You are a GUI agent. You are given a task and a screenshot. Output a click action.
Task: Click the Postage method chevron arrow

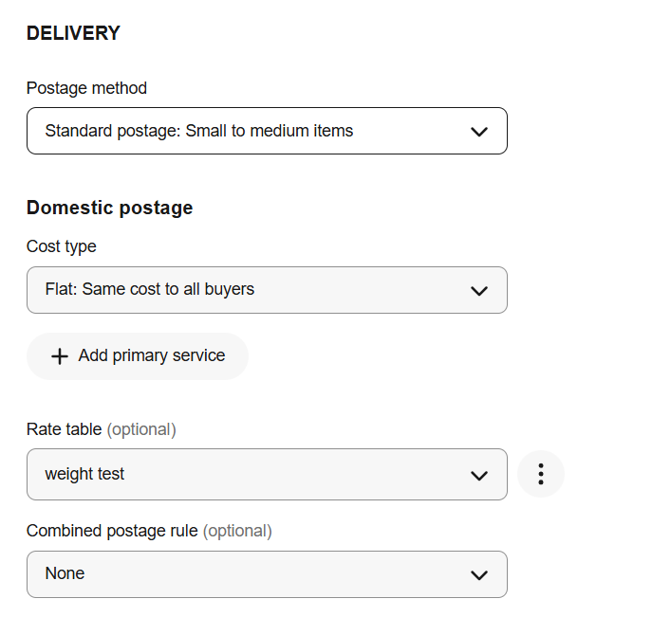479,132
